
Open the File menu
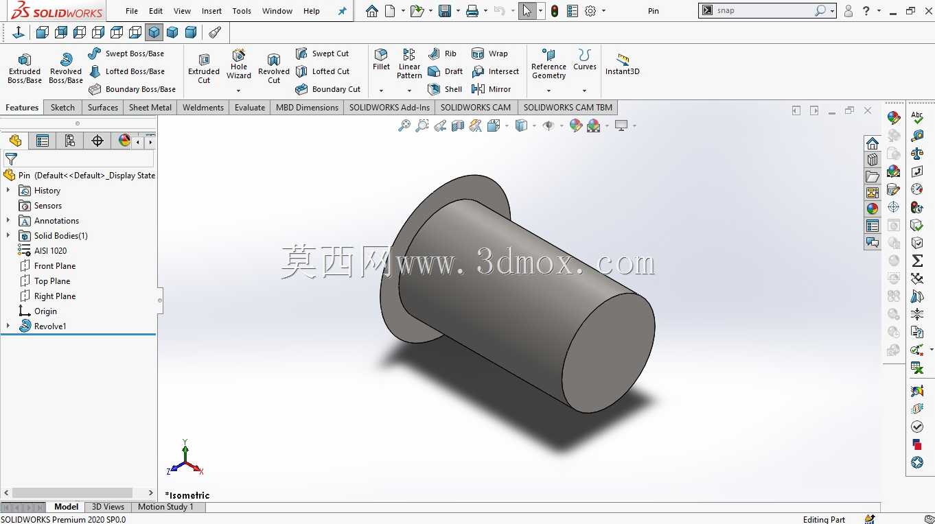[x=132, y=11]
